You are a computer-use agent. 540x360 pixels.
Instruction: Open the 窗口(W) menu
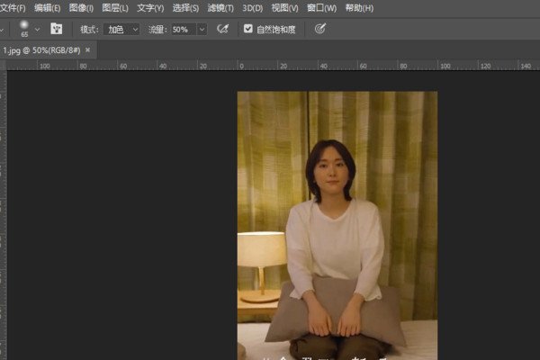321,8
